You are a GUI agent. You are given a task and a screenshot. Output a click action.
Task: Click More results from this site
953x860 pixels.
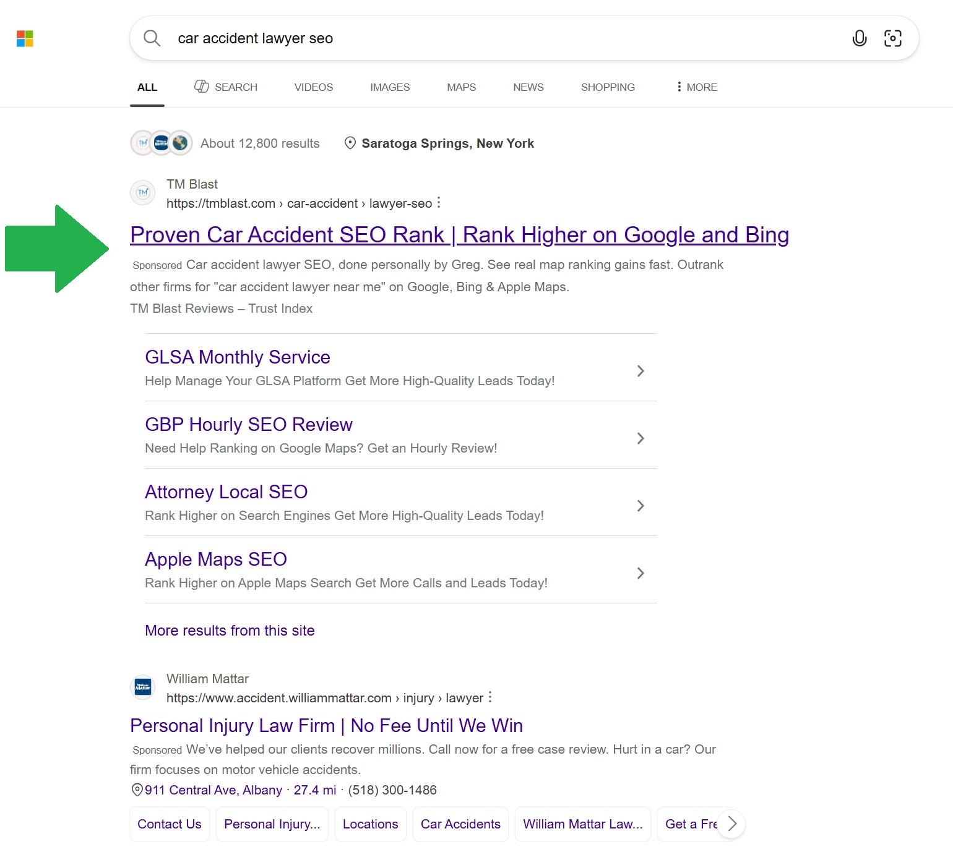(230, 631)
